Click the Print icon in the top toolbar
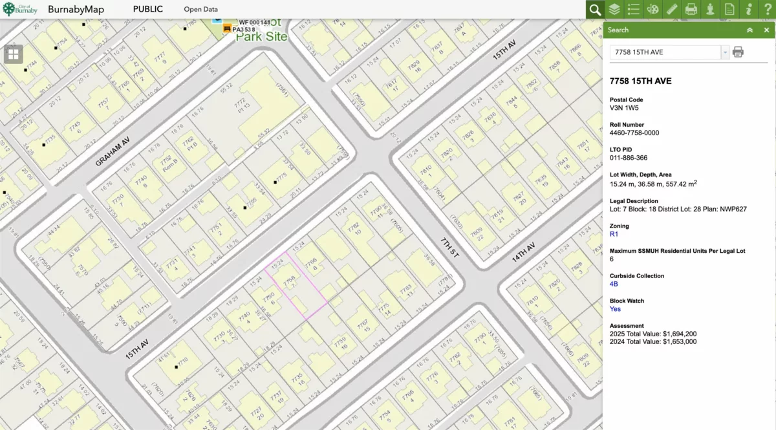 (691, 10)
